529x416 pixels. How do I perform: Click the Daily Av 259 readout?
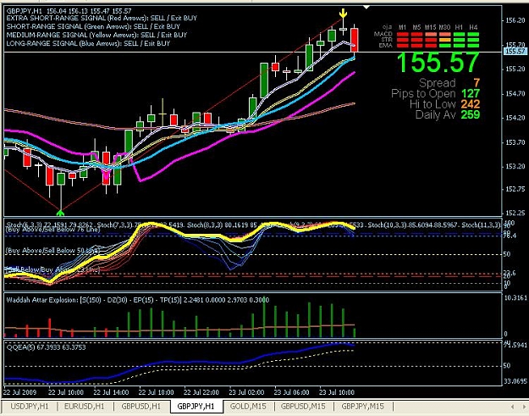(448, 115)
